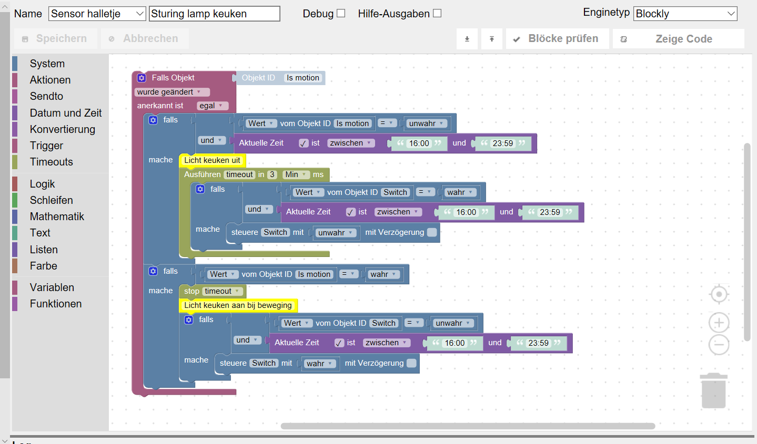
Task: Click the Speichern button
Action: (x=56, y=39)
